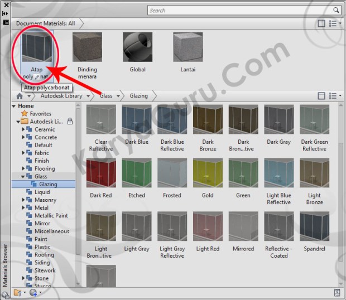
Task: Expand the Masonry category
Action: [x=23, y=200]
